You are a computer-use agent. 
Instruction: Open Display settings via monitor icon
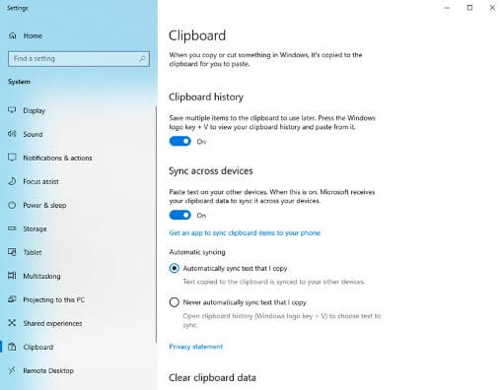(x=12, y=110)
